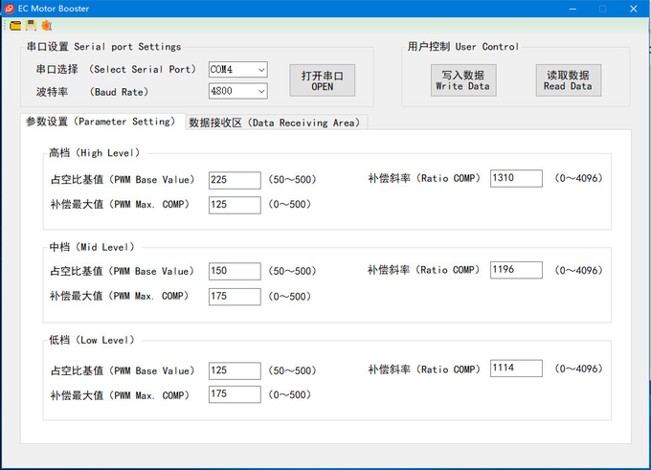Click Low Level Max. COMP range (0~500)
651x470 pixels.
(290, 394)
